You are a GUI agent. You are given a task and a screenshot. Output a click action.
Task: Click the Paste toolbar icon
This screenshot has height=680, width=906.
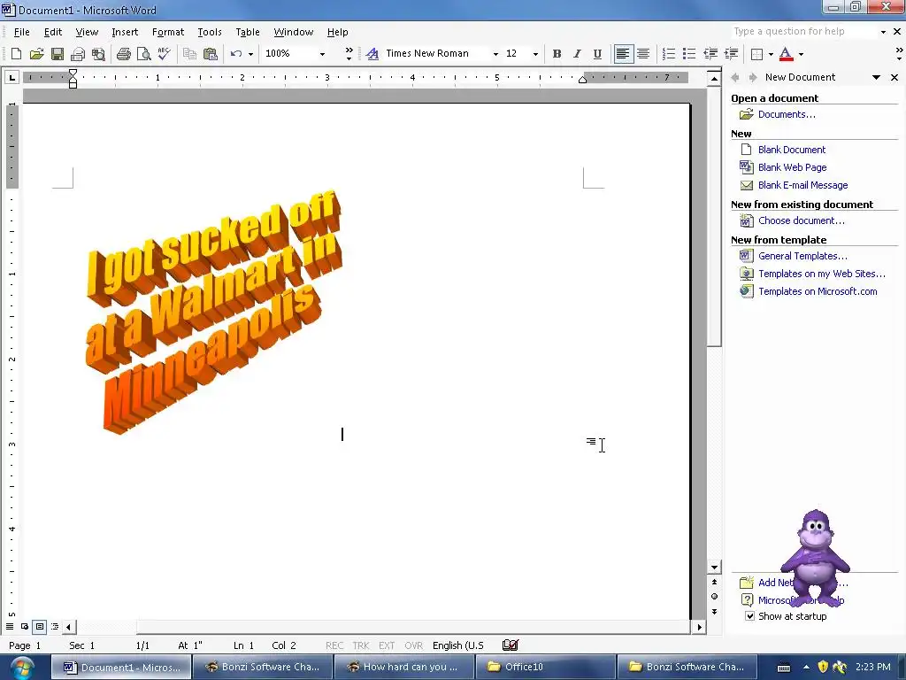pyautogui.click(x=211, y=54)
